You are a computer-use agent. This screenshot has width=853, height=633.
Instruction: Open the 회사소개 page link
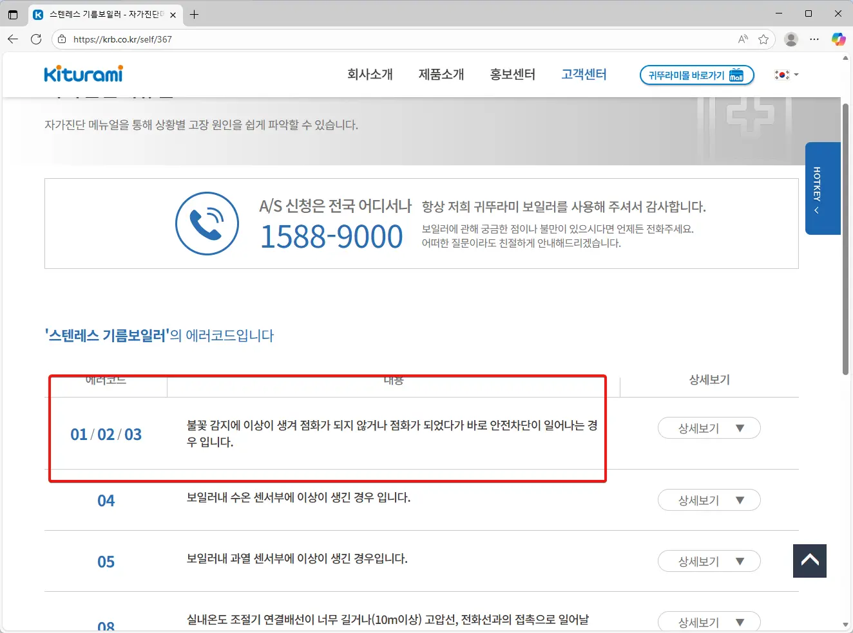pyautogui.click(x=369, y=74)
